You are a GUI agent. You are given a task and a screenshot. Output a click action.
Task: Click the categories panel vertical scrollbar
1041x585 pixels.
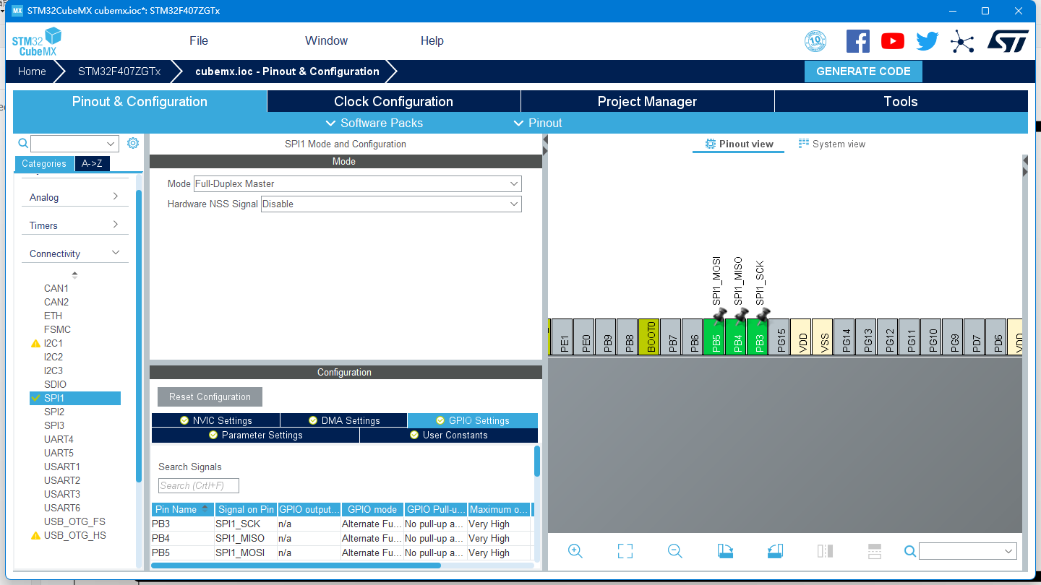139,335
